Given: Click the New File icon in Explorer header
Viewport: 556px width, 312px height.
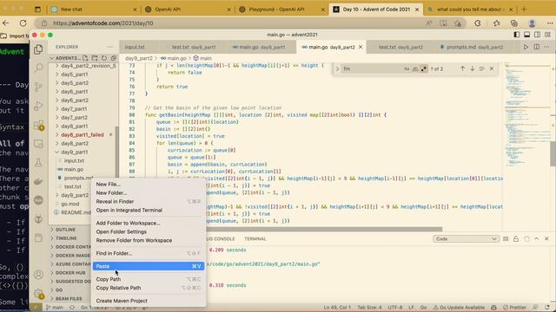Looking at the screenshot, I should pyautogui.click(x=85, y=58).
